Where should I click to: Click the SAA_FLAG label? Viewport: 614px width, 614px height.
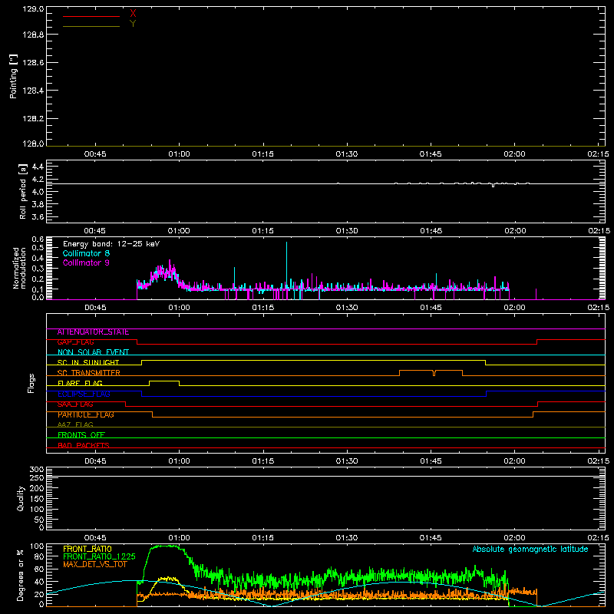click(x=75, y=404)
